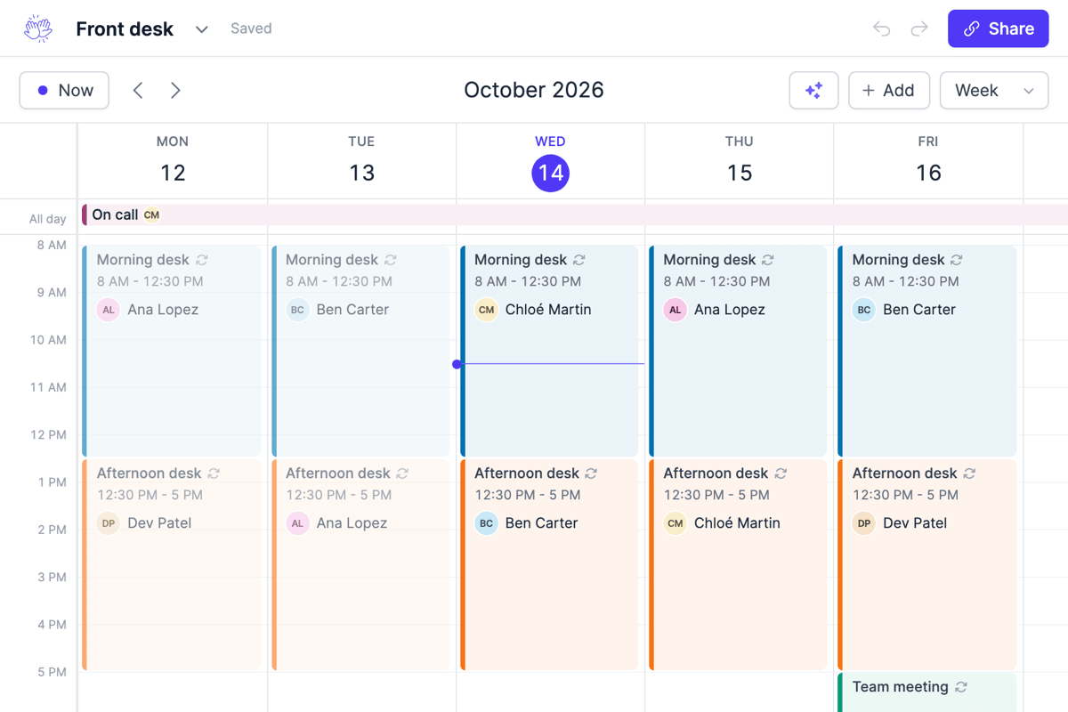1068x712 pixels.
Task: Click the Front desk calendar title
Action: tap(125, 28)
